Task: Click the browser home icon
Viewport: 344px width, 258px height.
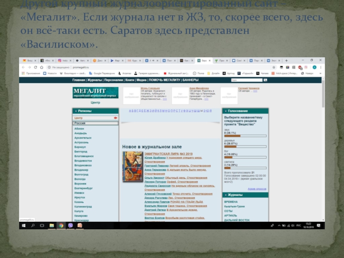Action: 42,68
